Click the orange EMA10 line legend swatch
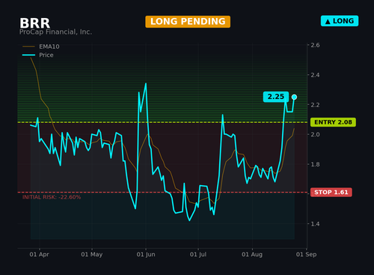Image resolution: width=374 pixels, height=275 pixels. (28, 46)
